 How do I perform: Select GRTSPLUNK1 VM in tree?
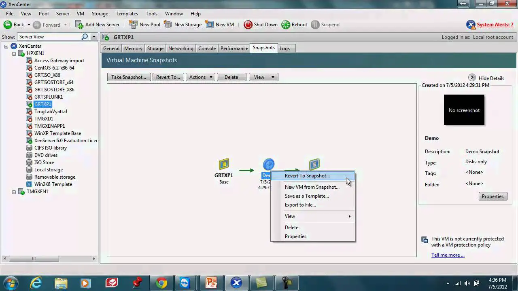click(49, 97)
